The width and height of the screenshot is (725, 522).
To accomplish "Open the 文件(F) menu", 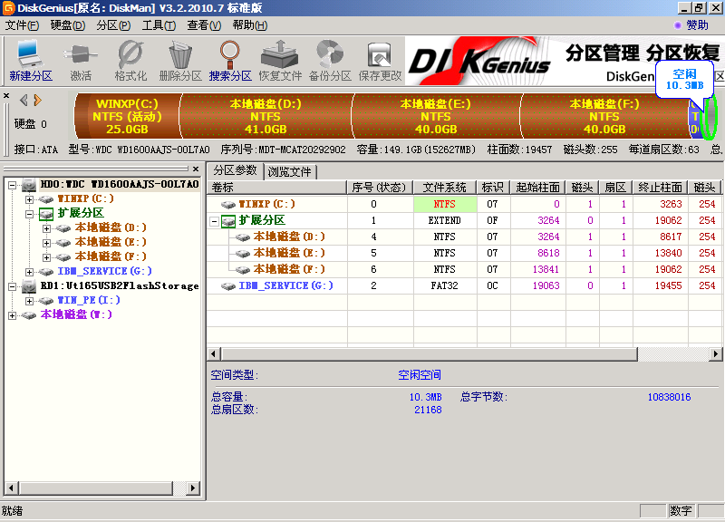I will click(22, 25).
